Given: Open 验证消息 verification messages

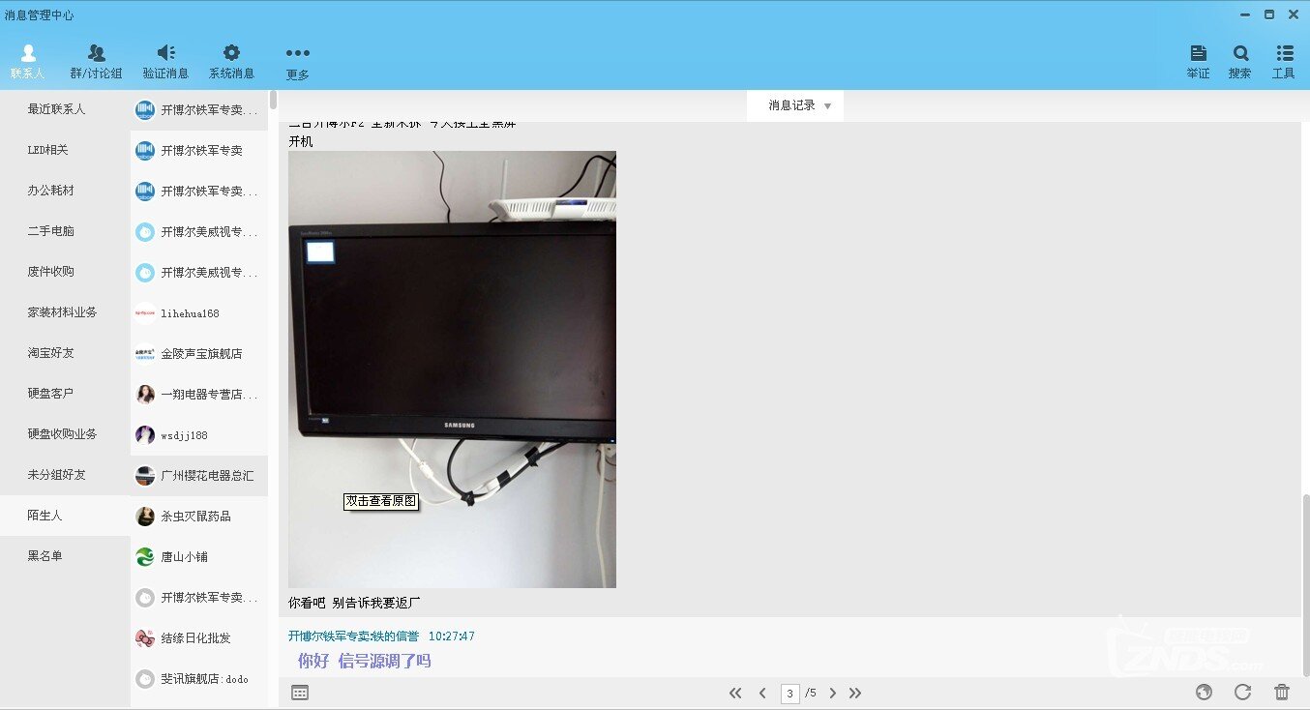Looking at the screenshot, I should tap(165, 62).
